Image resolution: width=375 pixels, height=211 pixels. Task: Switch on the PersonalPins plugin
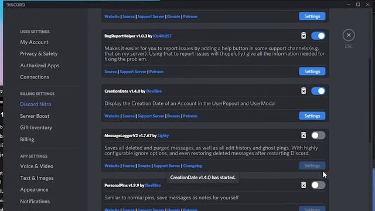point(318,185)
